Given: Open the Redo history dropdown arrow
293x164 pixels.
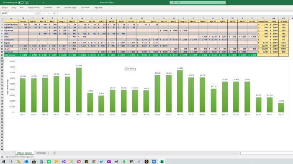Looking at the screenshot, I should point(40,2).
